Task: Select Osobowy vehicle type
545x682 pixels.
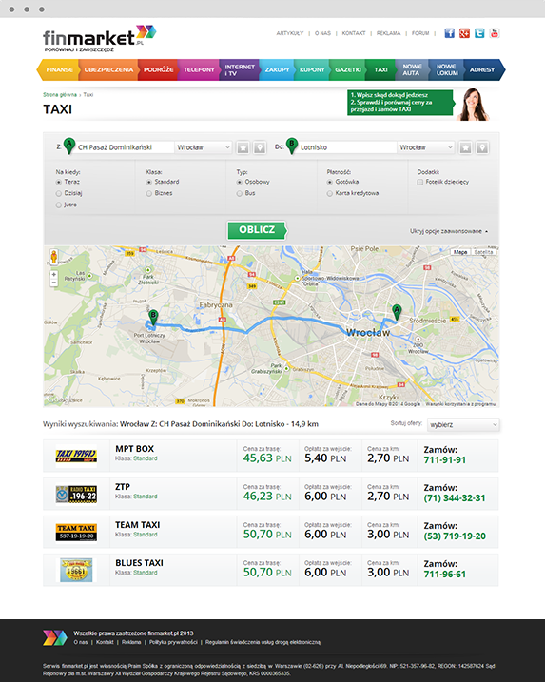Action: [240, 182]
